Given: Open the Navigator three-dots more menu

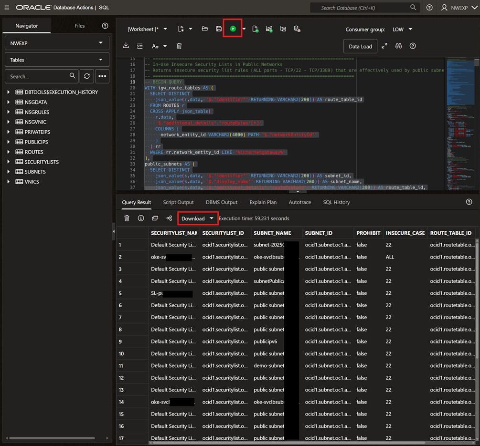Looking at the screenshot, I should point(102,76).
